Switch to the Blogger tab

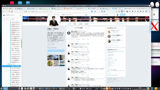[x=69, y=8]
